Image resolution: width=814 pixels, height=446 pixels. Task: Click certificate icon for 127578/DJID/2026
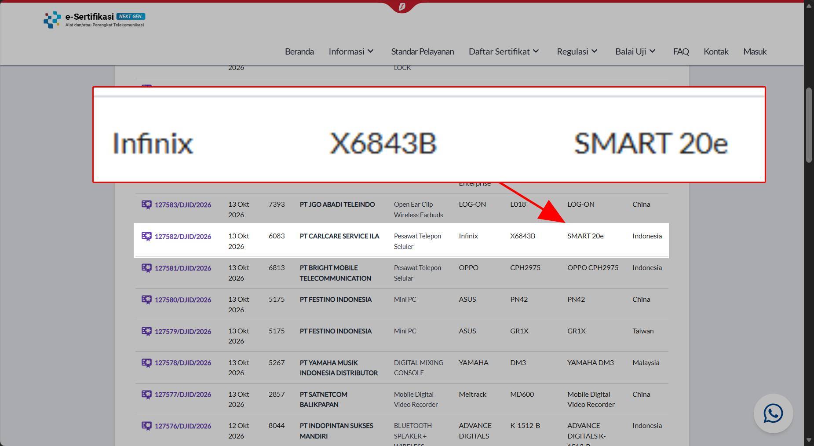point(146,363)
